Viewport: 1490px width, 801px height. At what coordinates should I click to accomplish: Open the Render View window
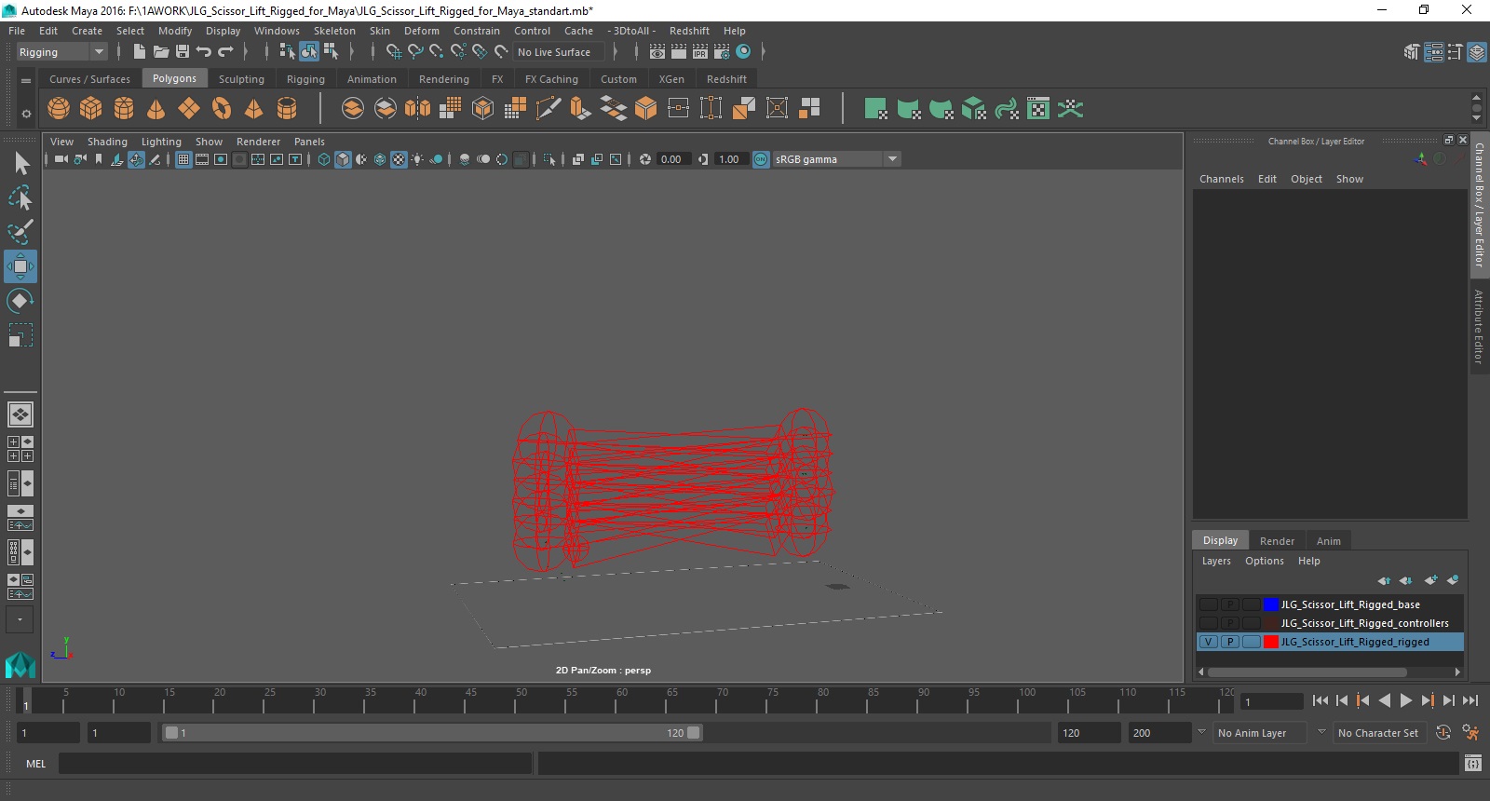point(657,52)
